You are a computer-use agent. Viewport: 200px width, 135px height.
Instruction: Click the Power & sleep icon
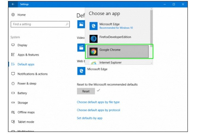coord(13,83)
